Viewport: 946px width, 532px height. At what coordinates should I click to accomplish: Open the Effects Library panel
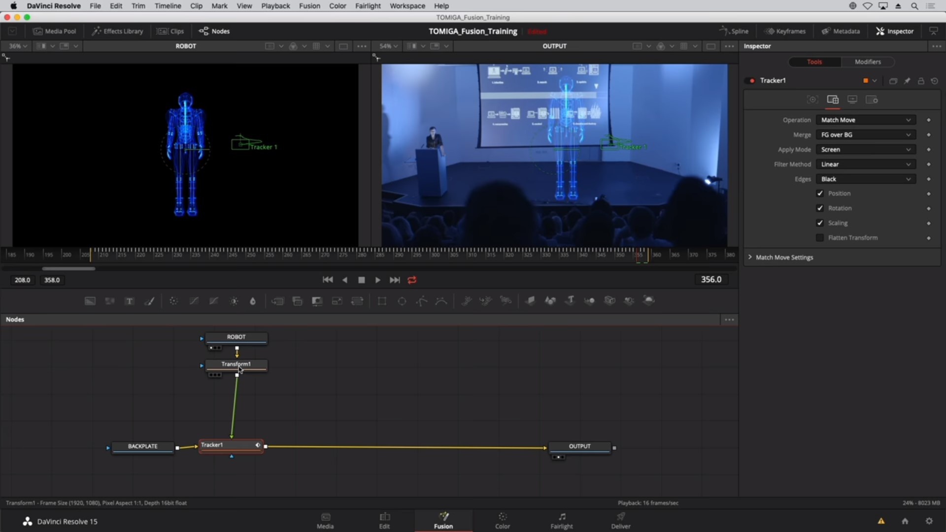coord(118,31)
